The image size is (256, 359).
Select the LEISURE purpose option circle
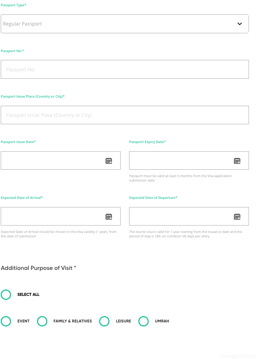(x=104, y=321)
